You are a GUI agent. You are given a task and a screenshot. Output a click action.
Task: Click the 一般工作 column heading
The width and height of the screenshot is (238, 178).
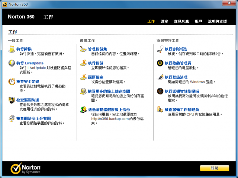16,41
